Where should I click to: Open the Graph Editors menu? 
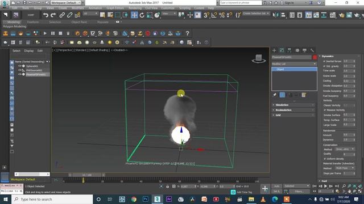[x=115, y=8]
